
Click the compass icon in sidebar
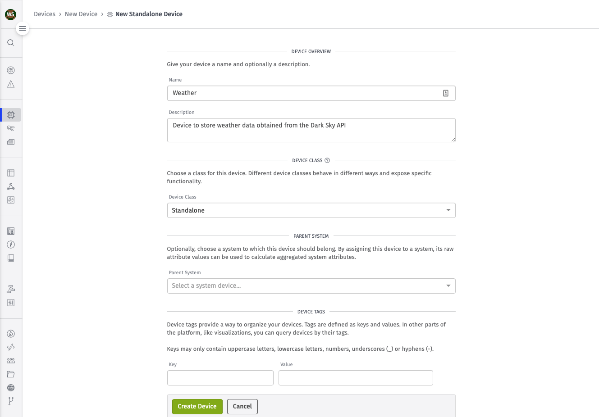11,245
